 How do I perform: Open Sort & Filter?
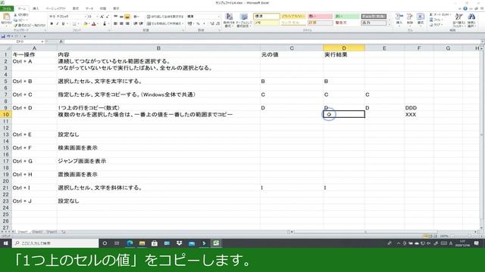click(459, 20)
